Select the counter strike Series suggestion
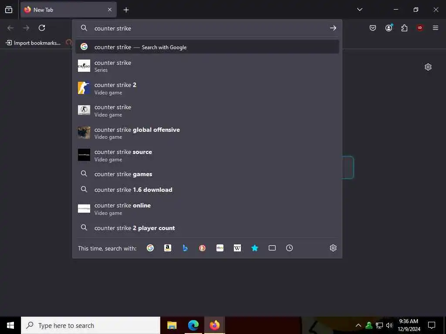The image size is (446, 334). coord(207,66)
